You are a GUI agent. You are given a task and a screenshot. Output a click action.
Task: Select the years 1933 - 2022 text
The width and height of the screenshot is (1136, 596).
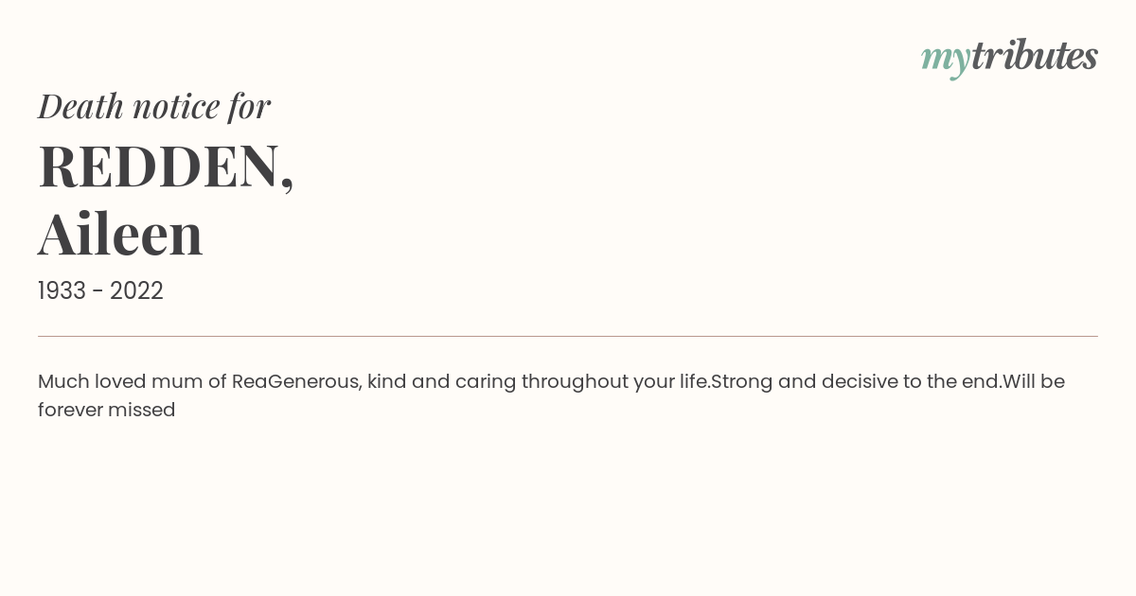tap(100, 291)
